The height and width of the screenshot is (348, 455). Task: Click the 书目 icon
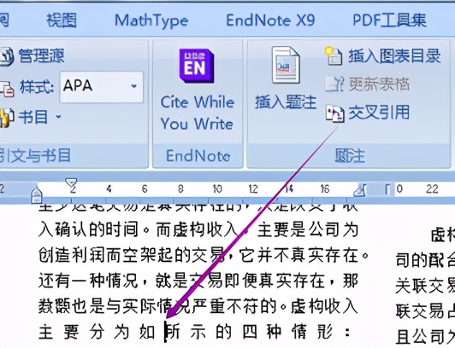[7, 117]
